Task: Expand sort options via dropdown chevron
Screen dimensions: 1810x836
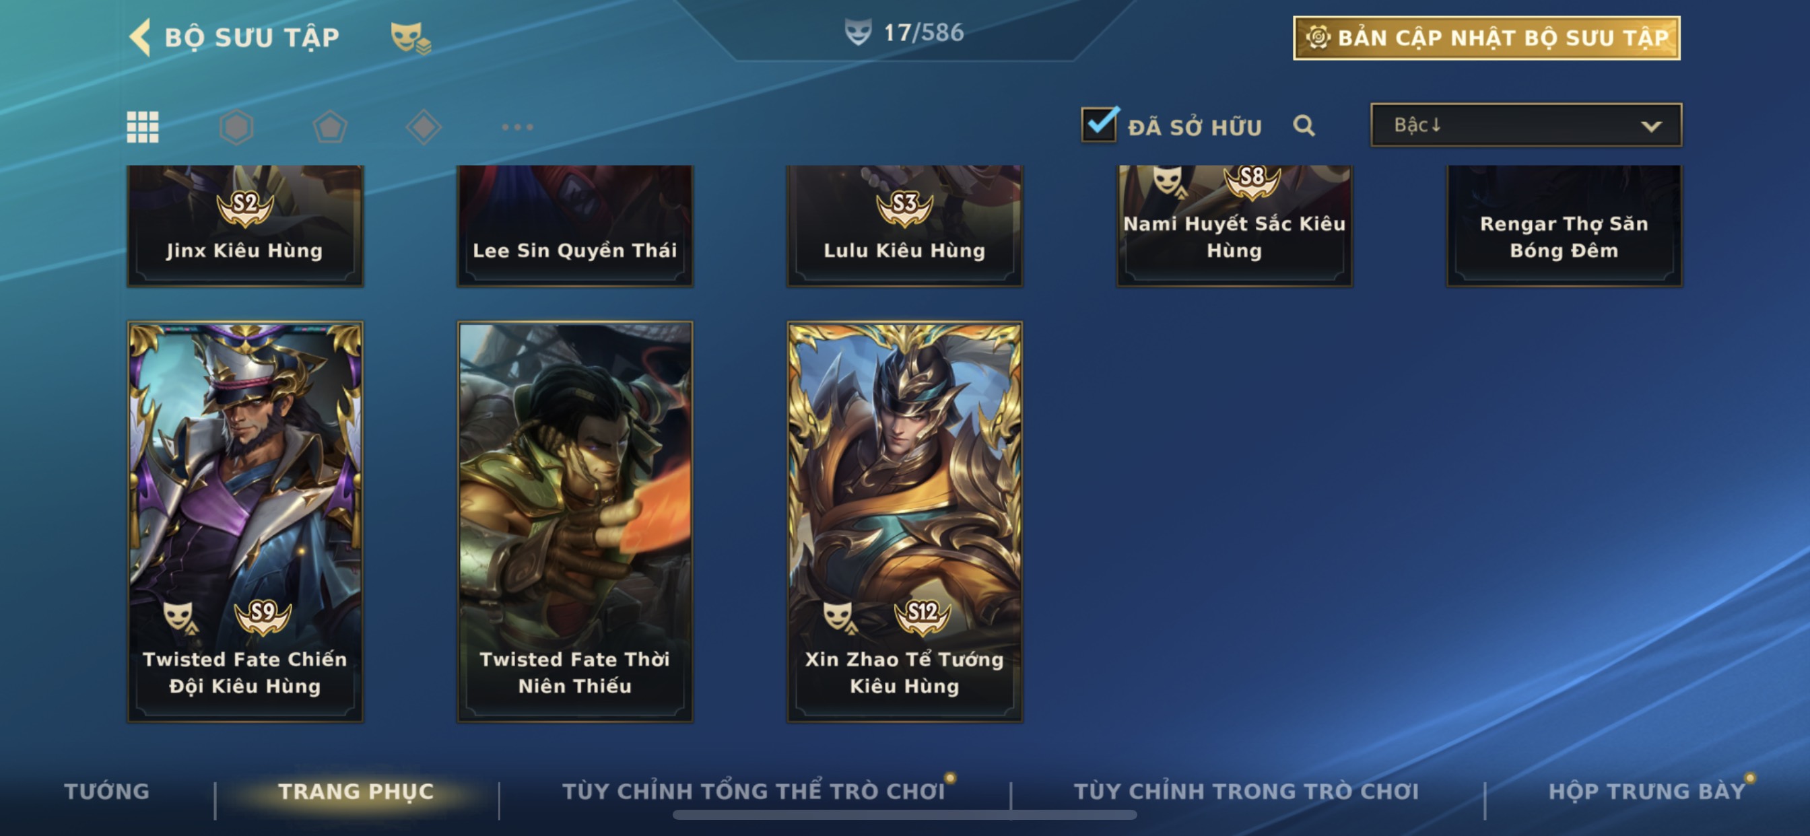Action: [1651, 127]
